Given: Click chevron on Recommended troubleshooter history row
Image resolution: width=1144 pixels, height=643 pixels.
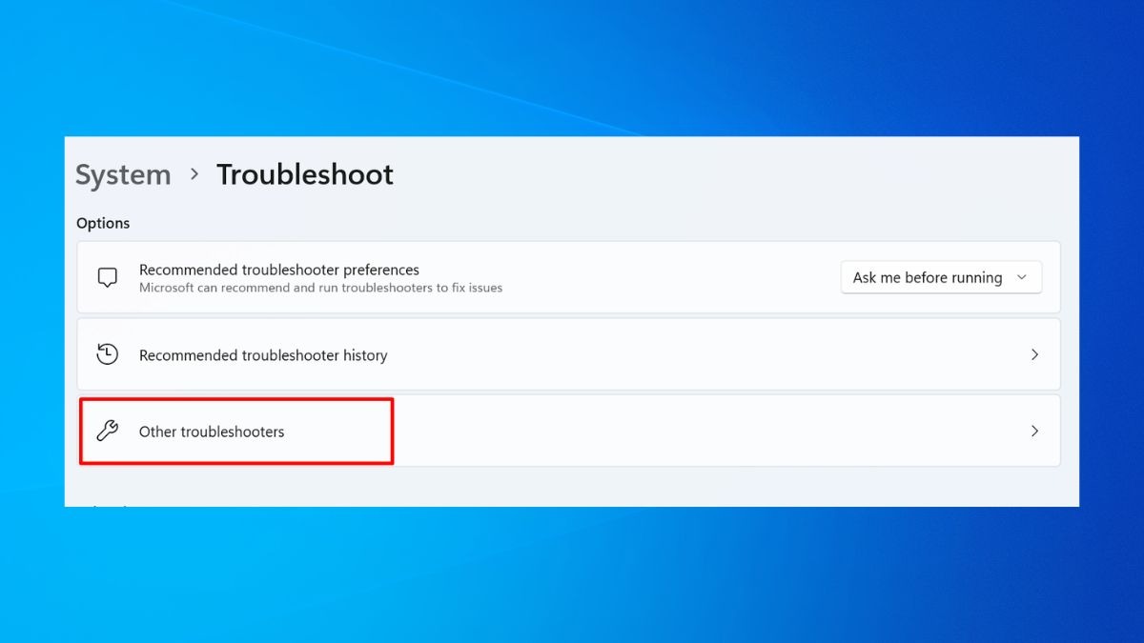Looking at the screenshot, I should coord(1034,354).
